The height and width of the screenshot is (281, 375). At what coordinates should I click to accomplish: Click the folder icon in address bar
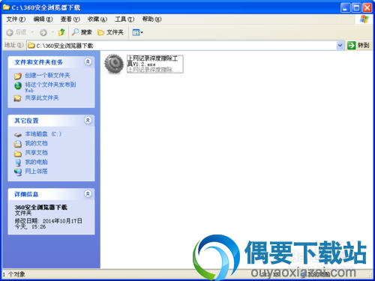(x=31, y=46)
